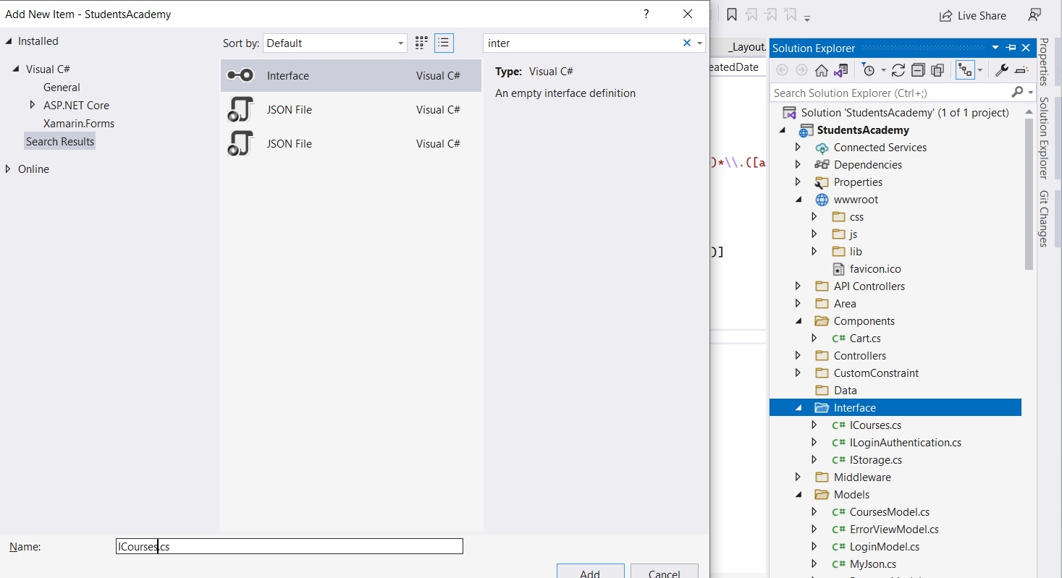The height and width of the screenshot is (578, 1062).
Task: Click the Name field containing ICourses.cs
Action: (289, 547)
